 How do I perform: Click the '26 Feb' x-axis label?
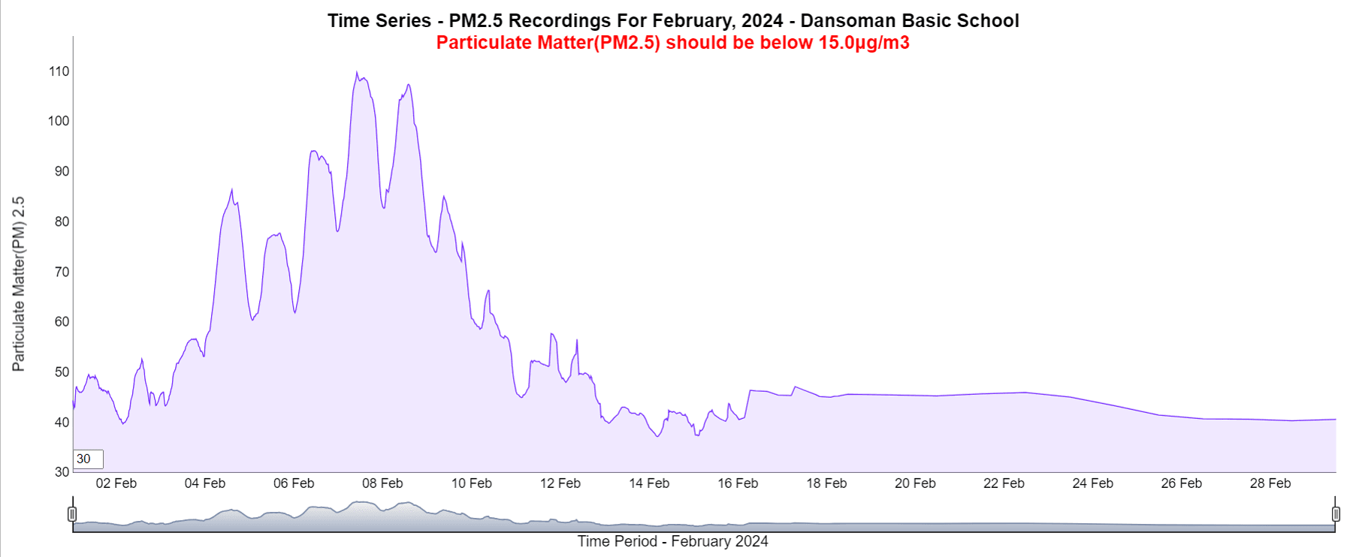click(x=1182, y=483)
